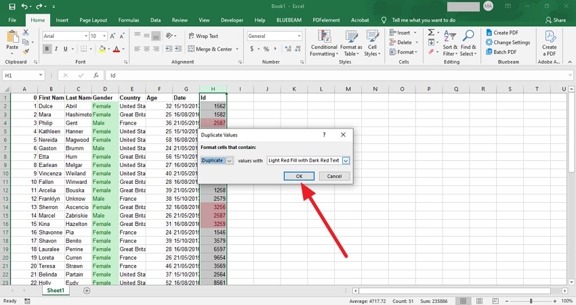Click the Clear eraser icon
Viewport: 576px width, 305px height.
tap(431, 51)
